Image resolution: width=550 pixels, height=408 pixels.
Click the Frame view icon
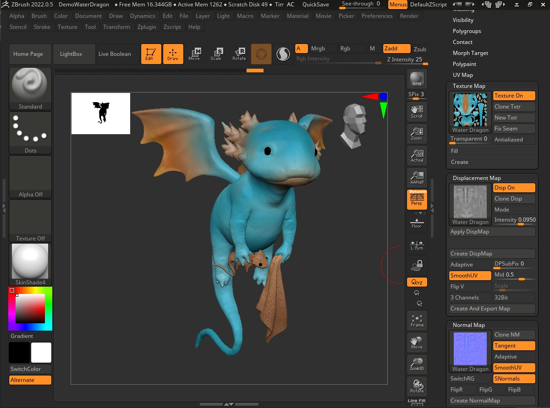(417, 321)
